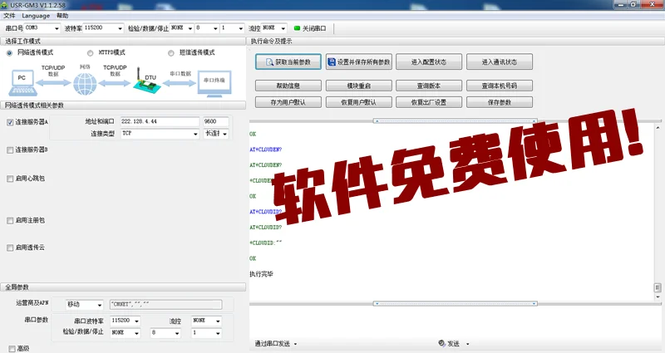The image size is (665, 353).
Task: Click 进入配置状态 button
Action: [x=429, y=61]
